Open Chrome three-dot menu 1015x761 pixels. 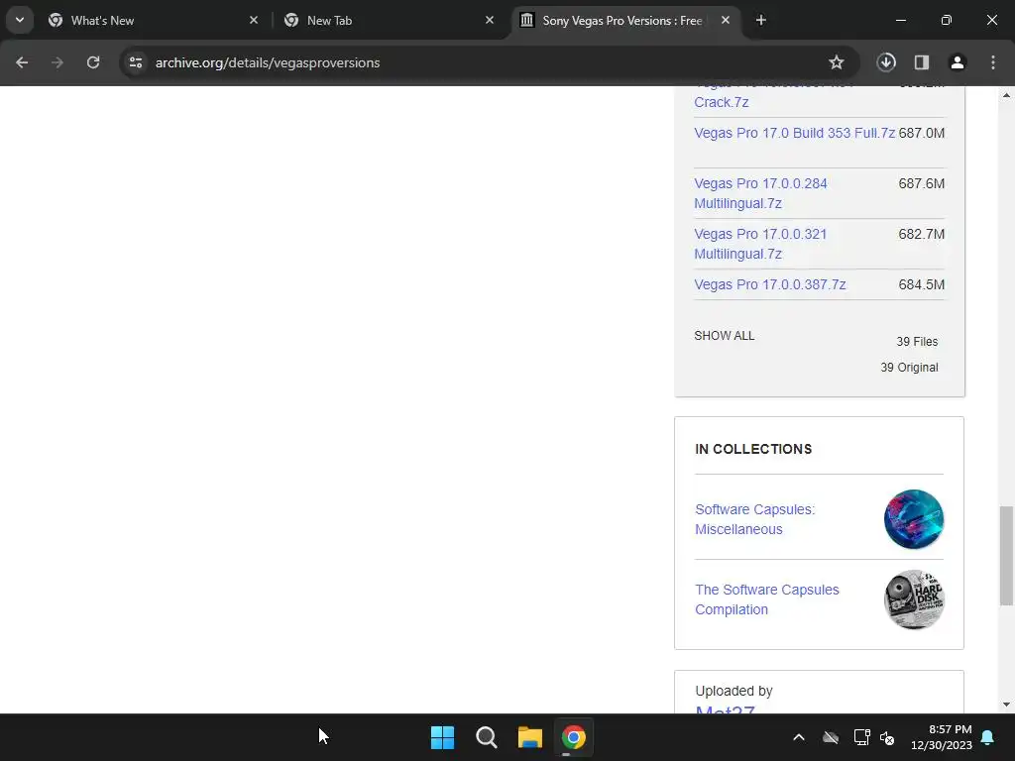[993, 62]
